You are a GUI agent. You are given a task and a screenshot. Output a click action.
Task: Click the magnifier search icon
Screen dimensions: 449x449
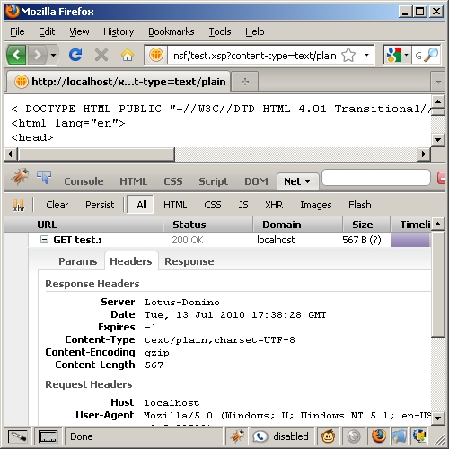[431, 55]
